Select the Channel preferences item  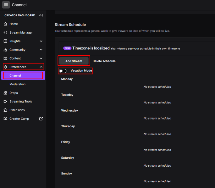click(x=23, y=75)
